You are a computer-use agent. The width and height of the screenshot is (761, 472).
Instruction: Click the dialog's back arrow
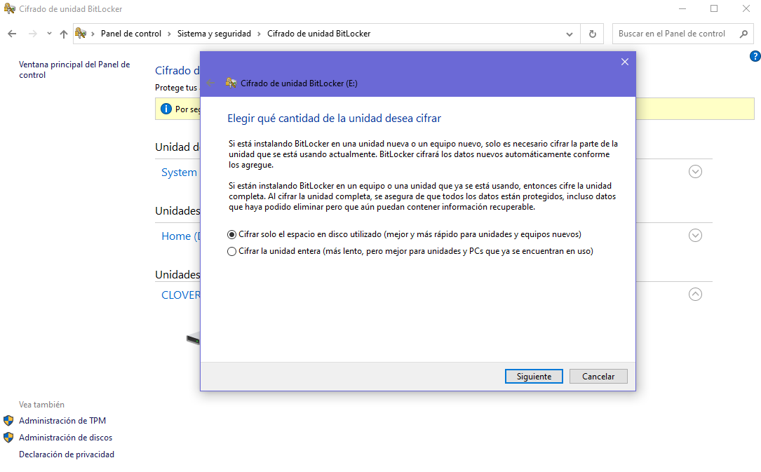click(x=210, y=83)
